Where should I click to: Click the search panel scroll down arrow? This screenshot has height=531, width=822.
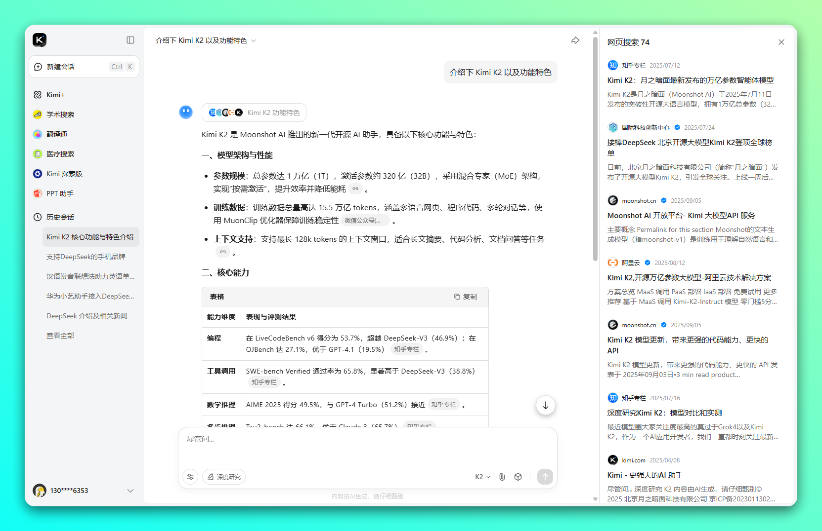[595, 499]
